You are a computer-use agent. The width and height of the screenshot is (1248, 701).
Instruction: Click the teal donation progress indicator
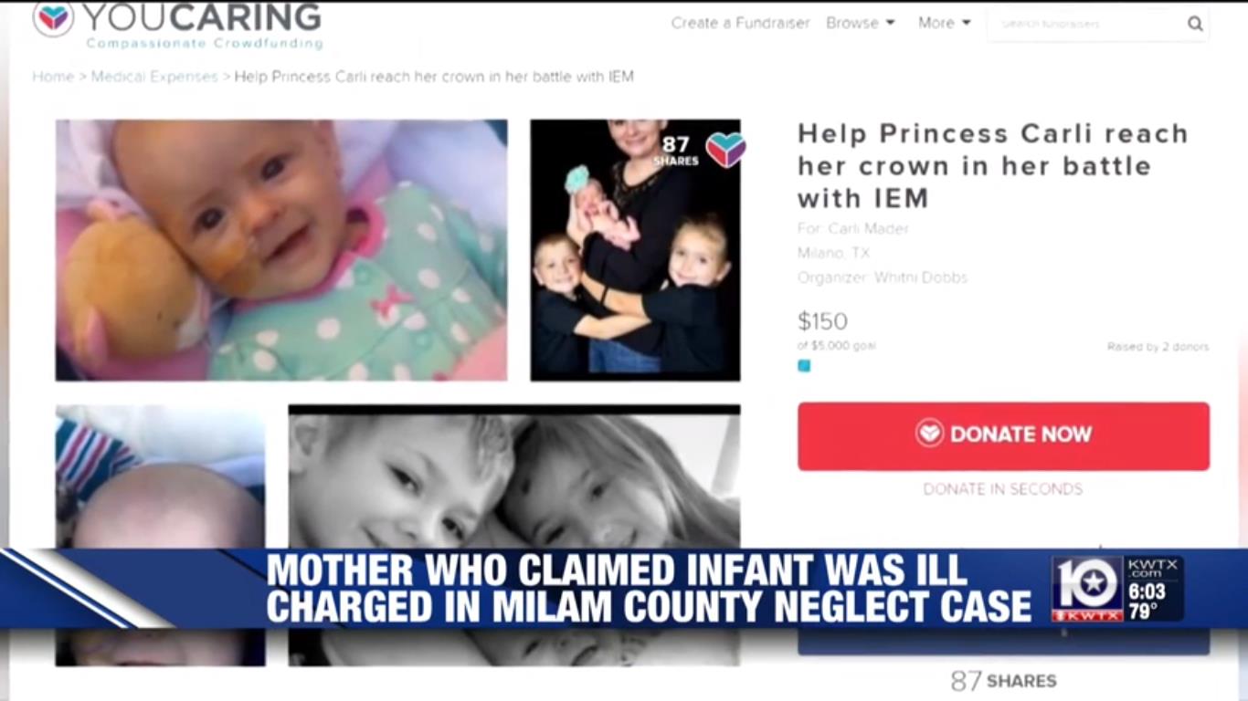point(804,366)
